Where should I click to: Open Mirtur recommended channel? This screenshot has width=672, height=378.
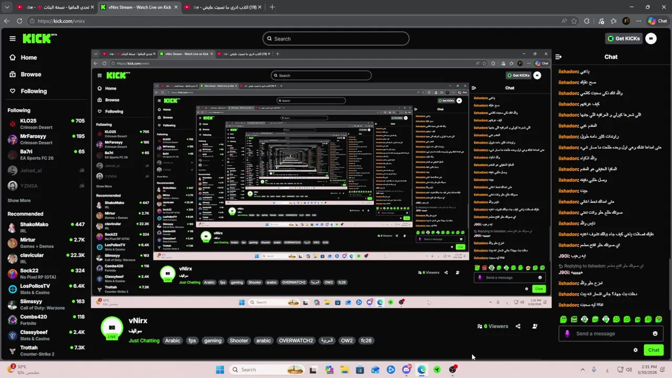tap(46, 243)
